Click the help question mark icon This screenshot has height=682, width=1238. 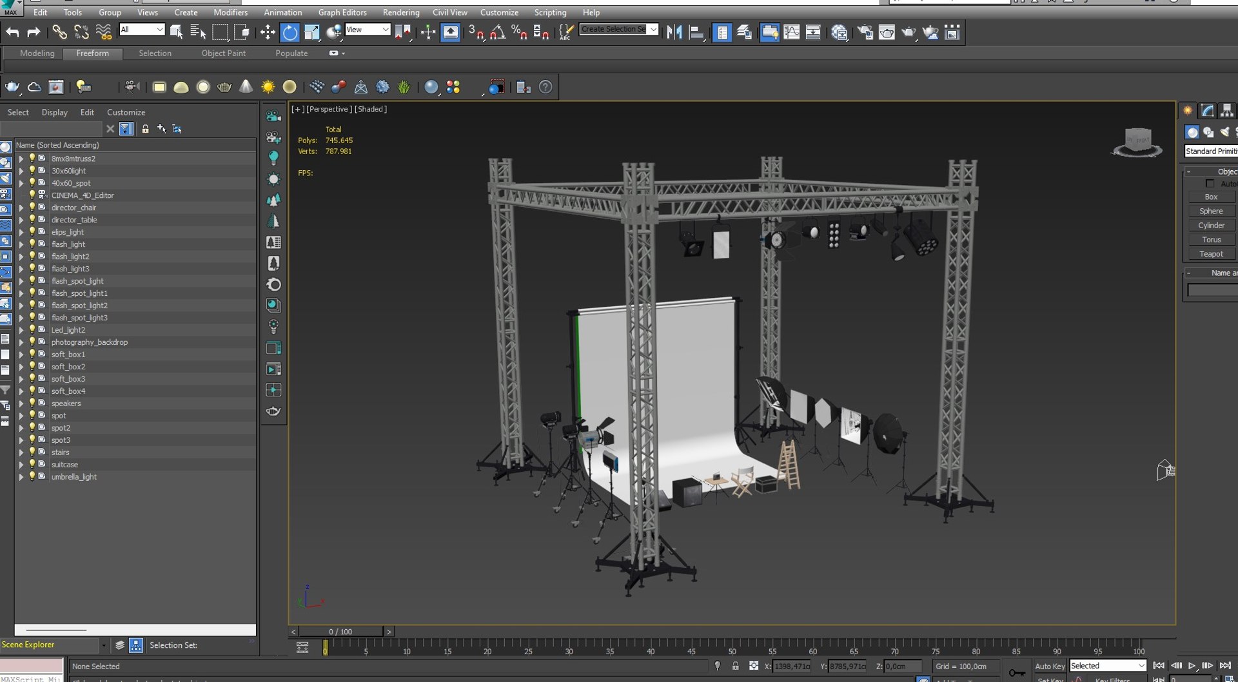tap(545, 86)
